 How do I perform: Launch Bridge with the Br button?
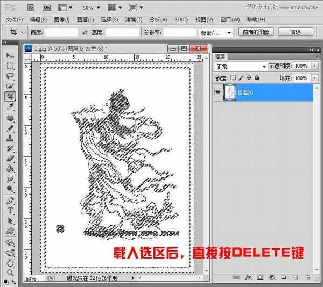pyautogui.click(x=31, y=8)
